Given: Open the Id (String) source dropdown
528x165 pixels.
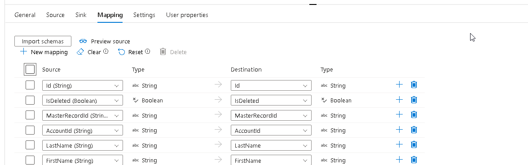Looking at the screenshot, I should (x=83, y=85).
